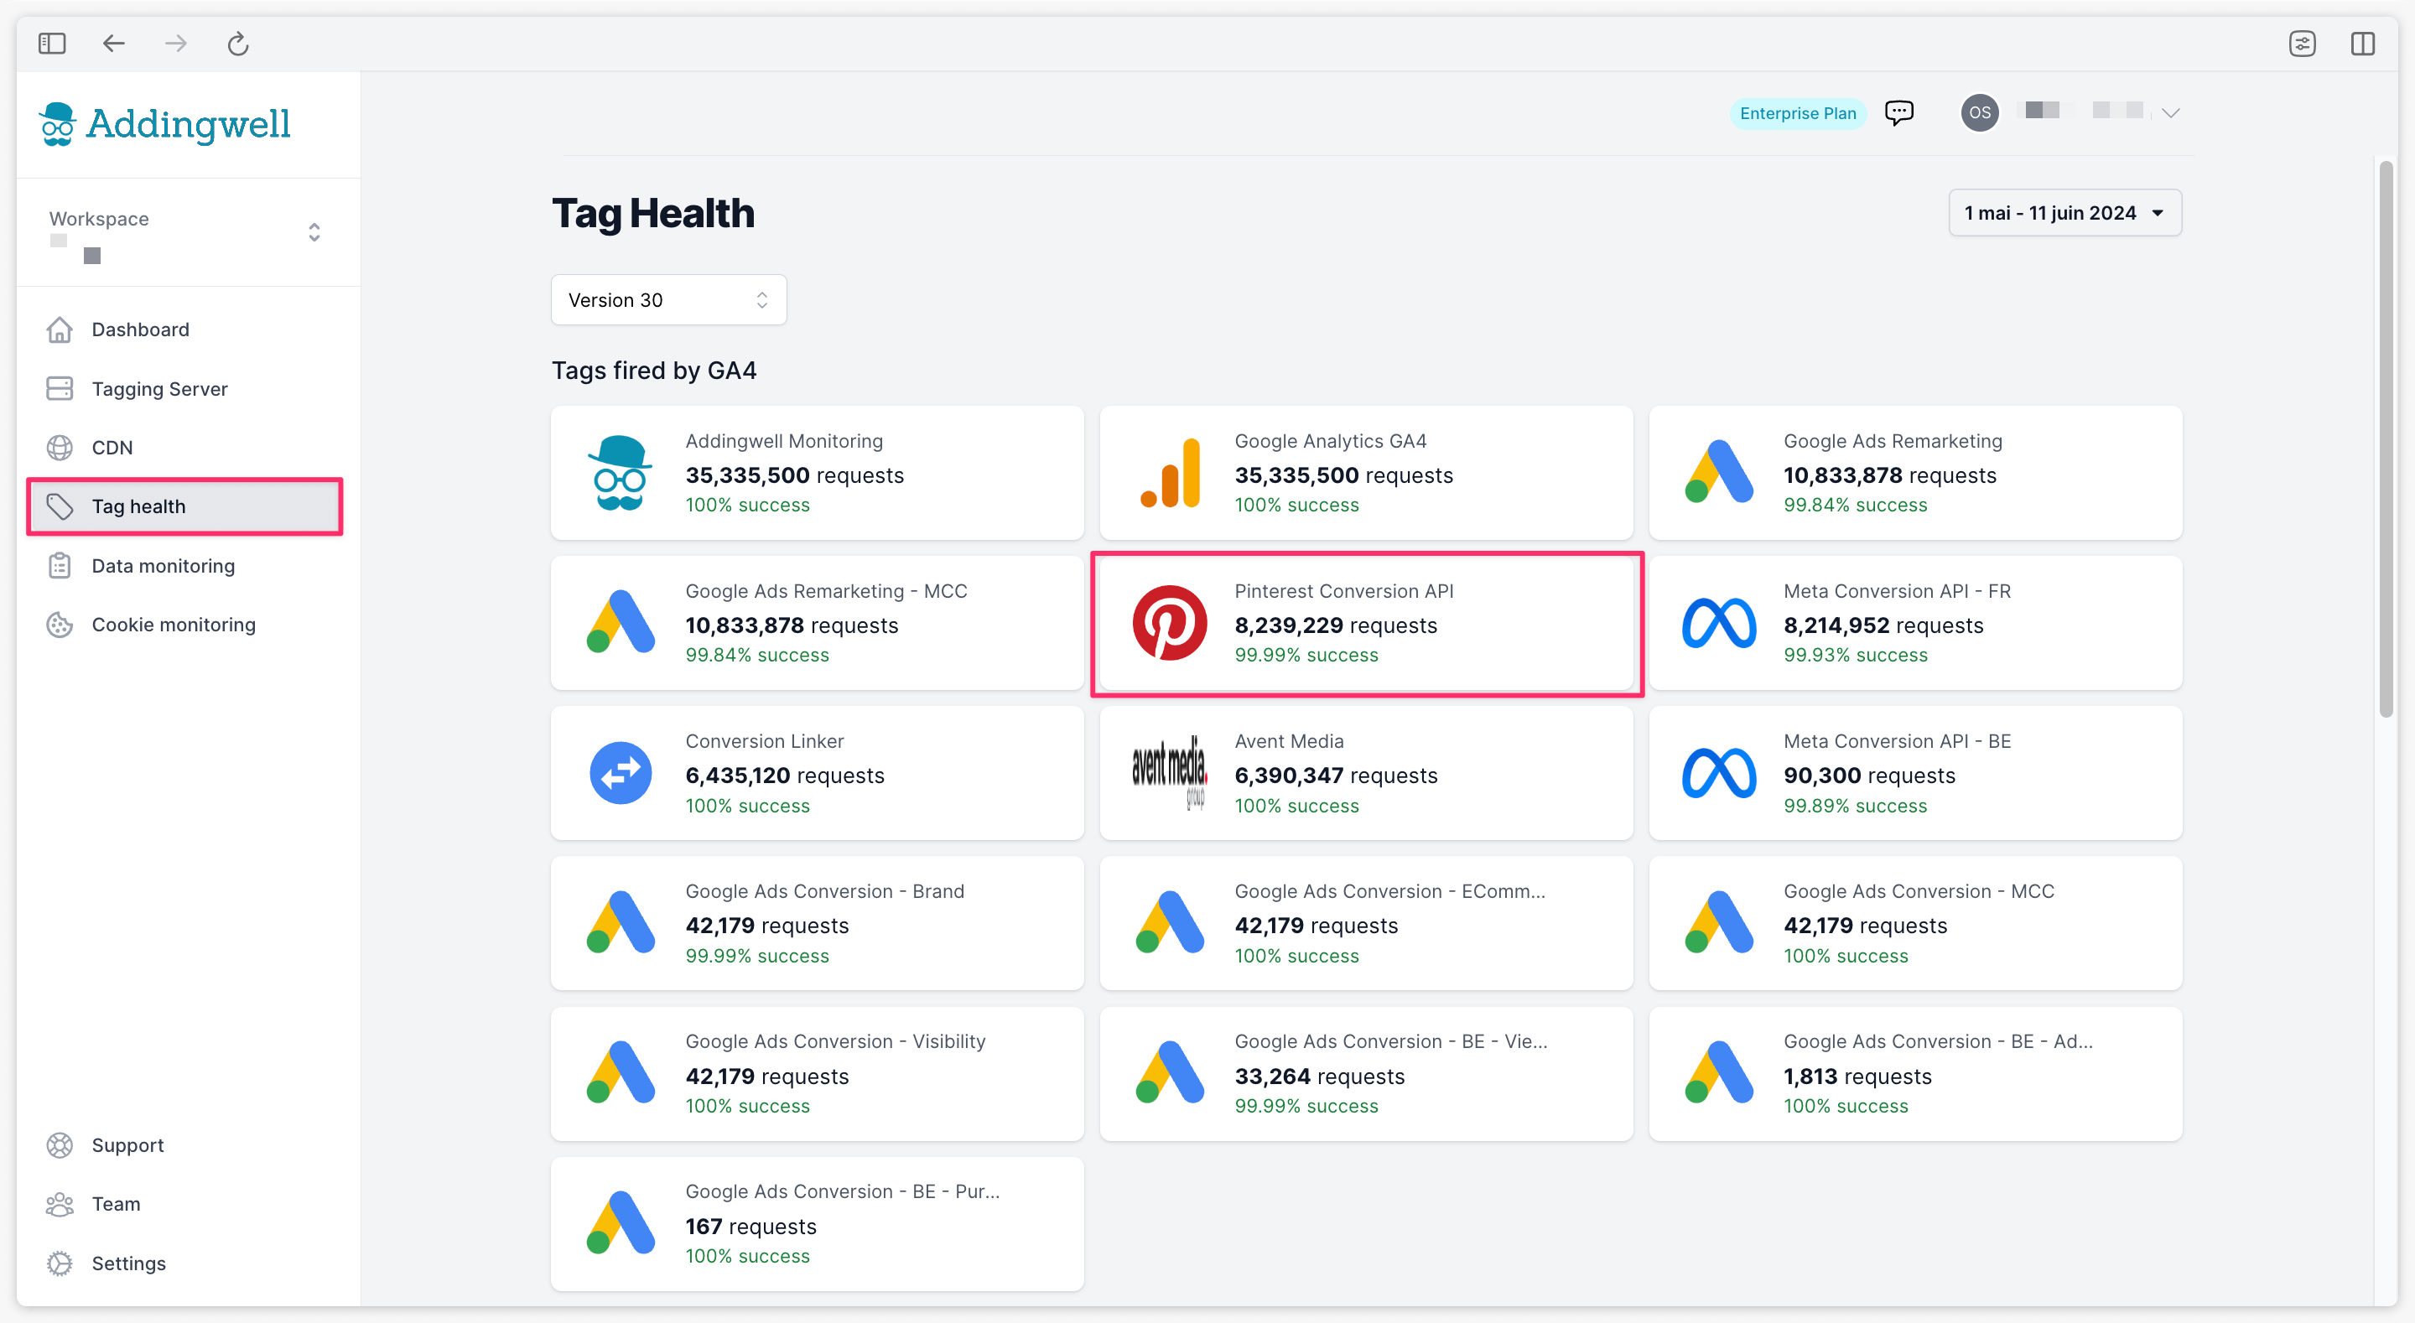
Task: Open Tagging Server page
Action: tap(159, 388)
